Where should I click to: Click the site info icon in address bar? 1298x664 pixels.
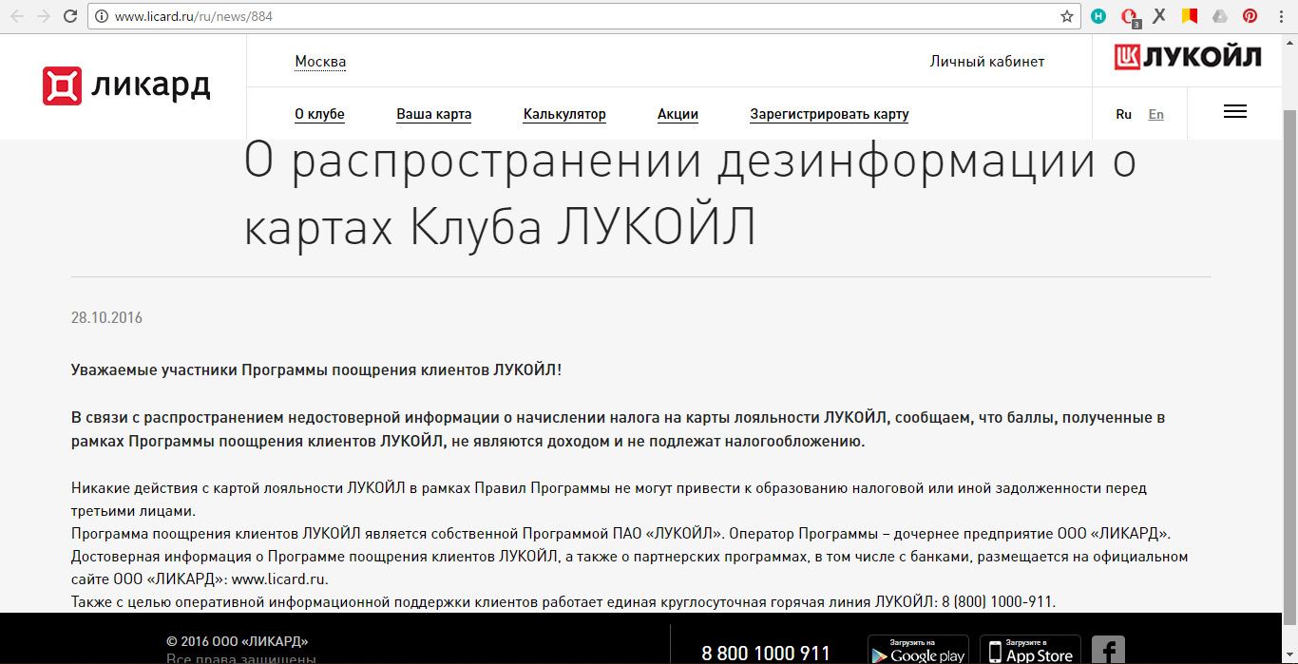[x=102, y=16]
